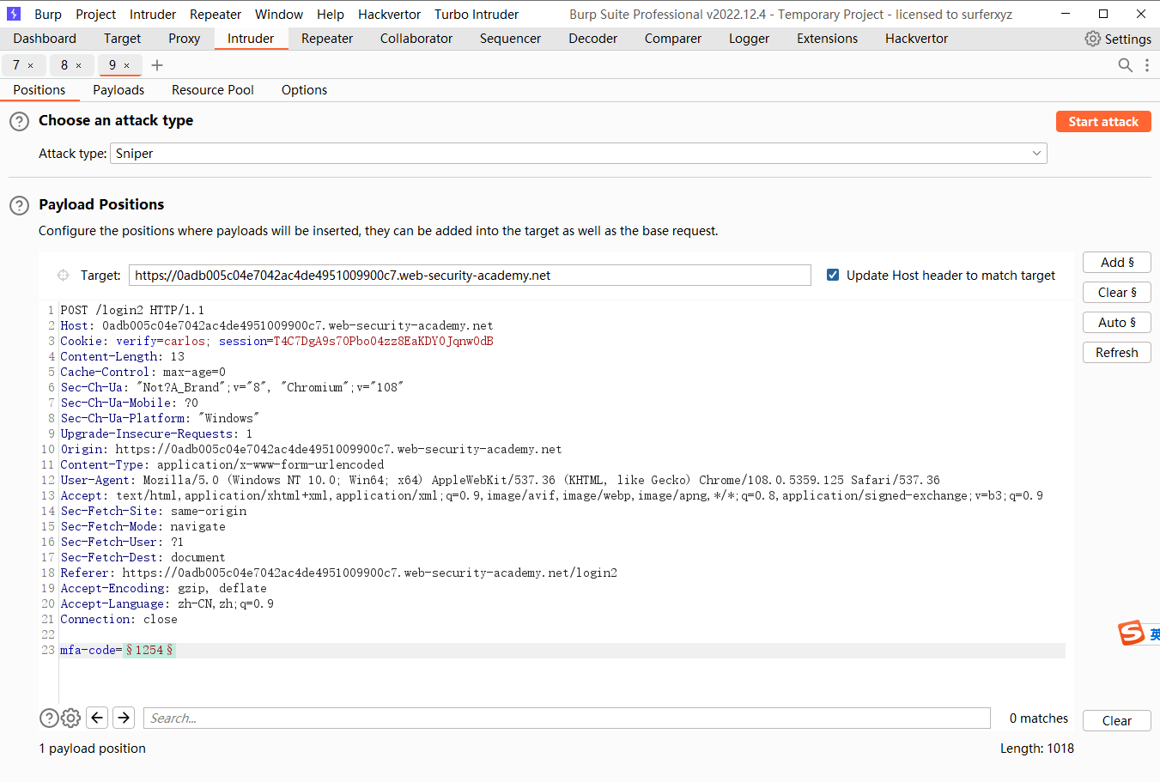The width and height of the screenshot is (1160, 782).
Task: Select Intruder tab 7
Action: coord(15,65)
